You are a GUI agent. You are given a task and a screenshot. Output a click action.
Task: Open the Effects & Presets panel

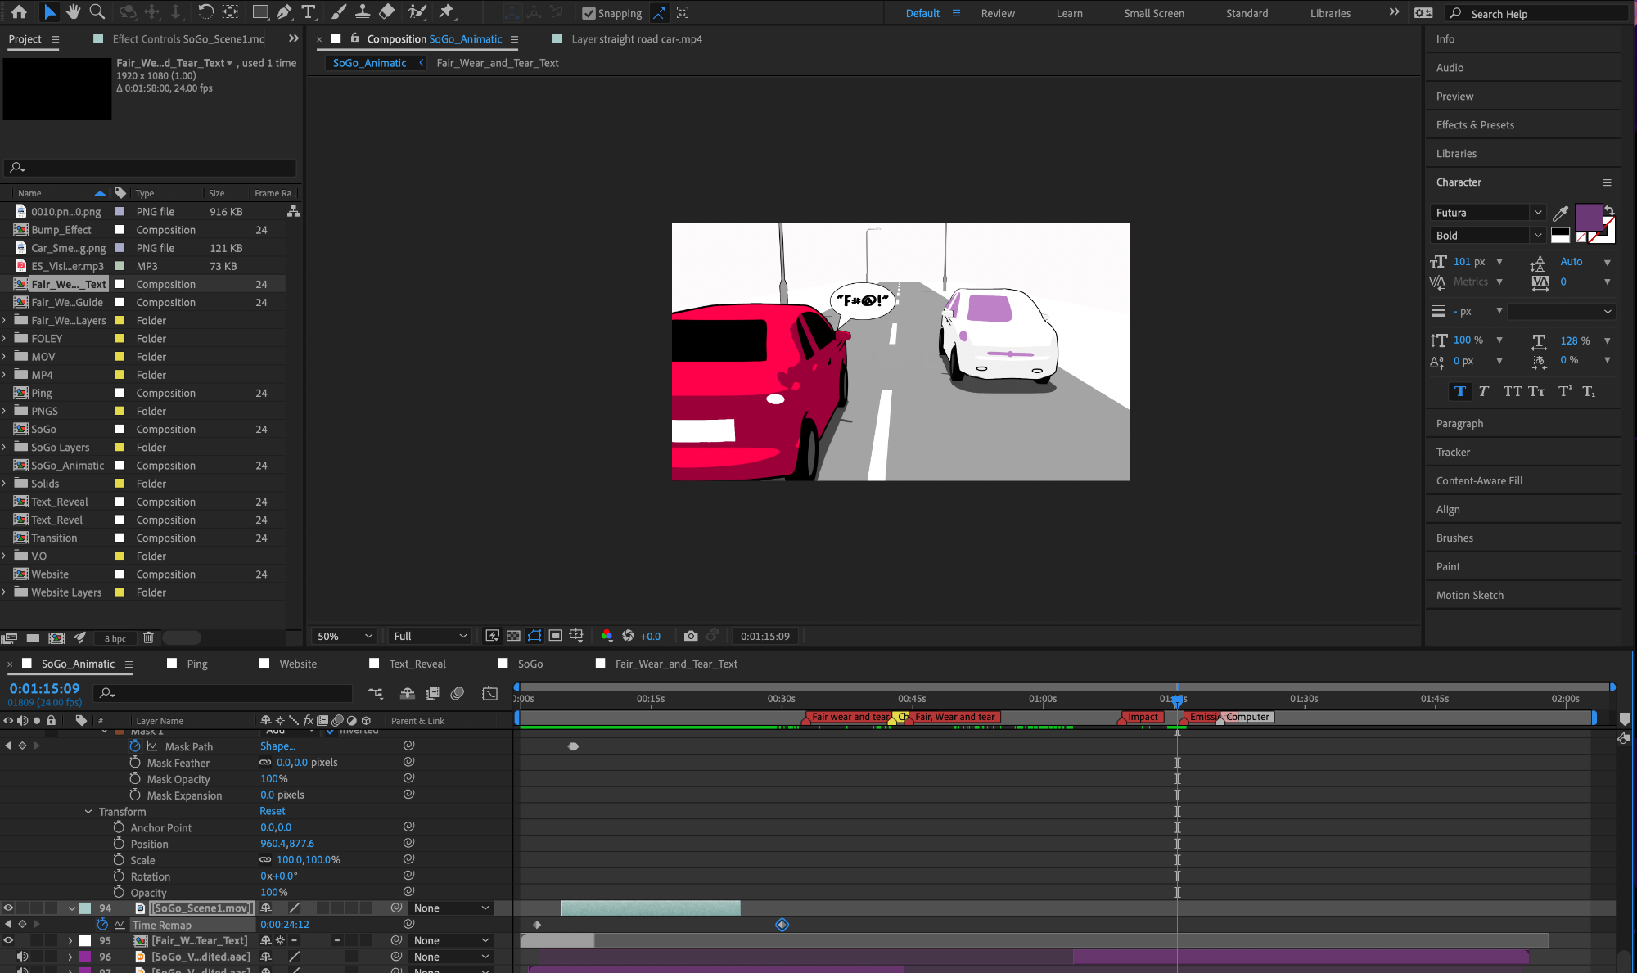1475,124
